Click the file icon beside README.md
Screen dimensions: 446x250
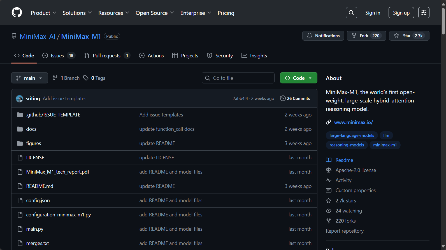(20, 186)
